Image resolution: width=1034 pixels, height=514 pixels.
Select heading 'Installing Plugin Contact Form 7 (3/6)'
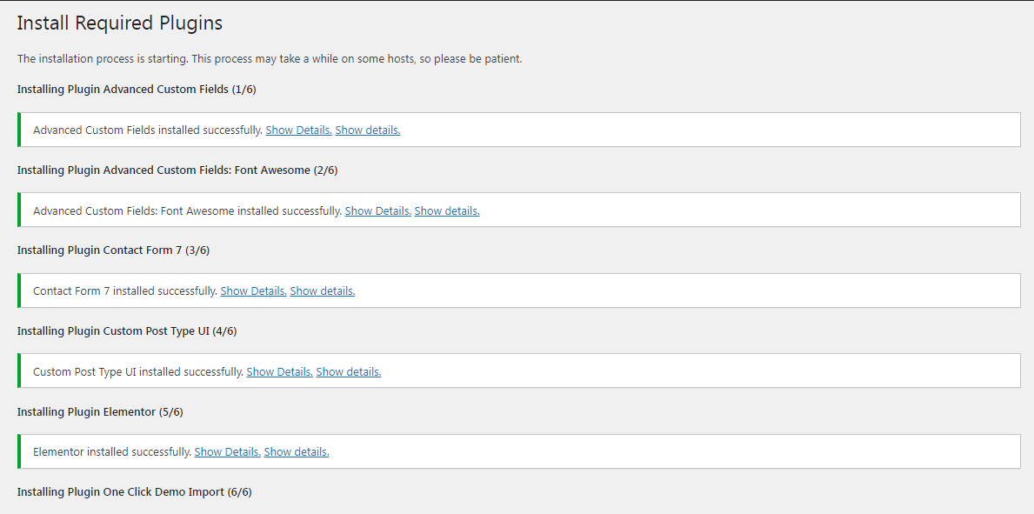113,250
